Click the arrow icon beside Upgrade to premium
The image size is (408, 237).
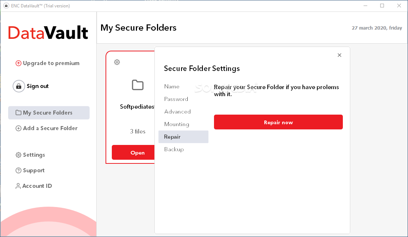point(19,63)
